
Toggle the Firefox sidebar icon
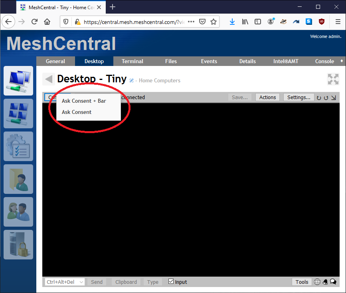(258, 22)
